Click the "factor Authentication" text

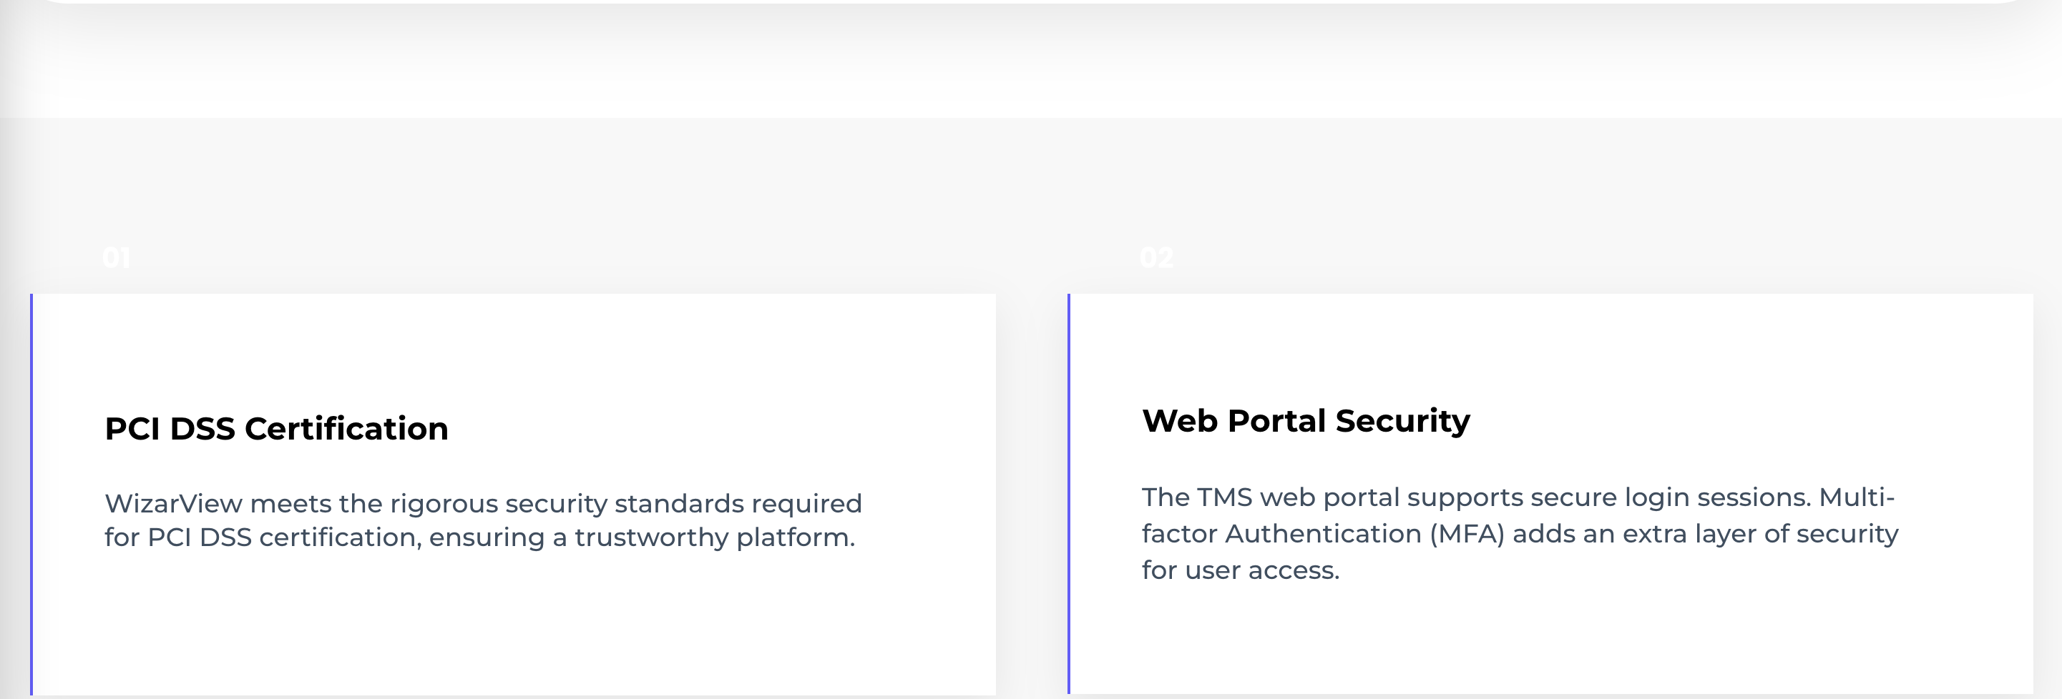pos(1281,533)
